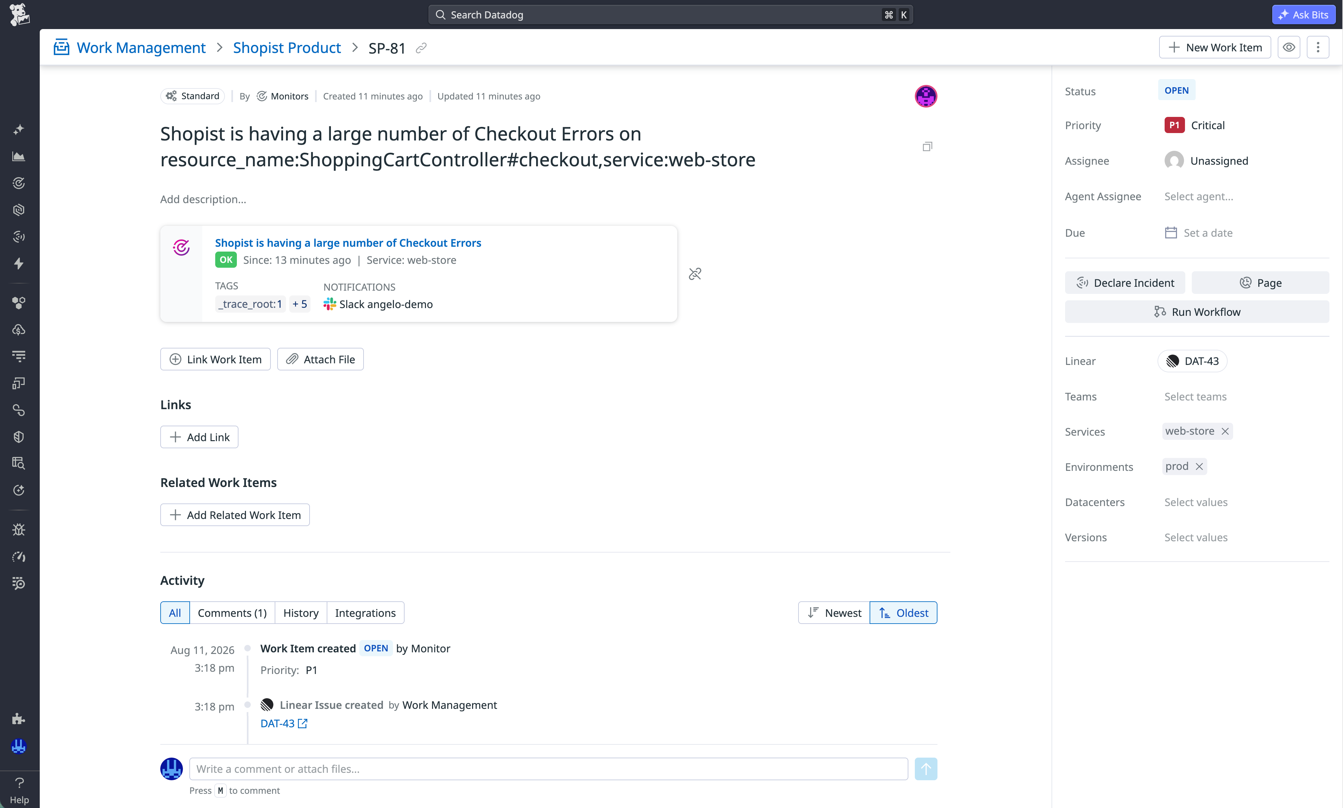Click the pink avatar beside the work item header

(926, 96)
